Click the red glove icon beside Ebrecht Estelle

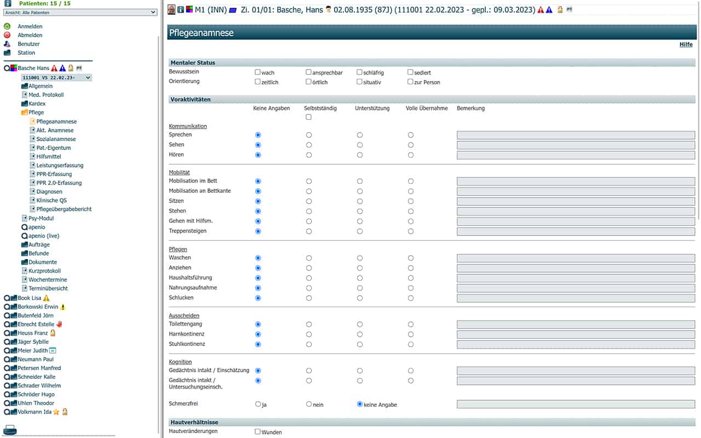pos(59,325)
